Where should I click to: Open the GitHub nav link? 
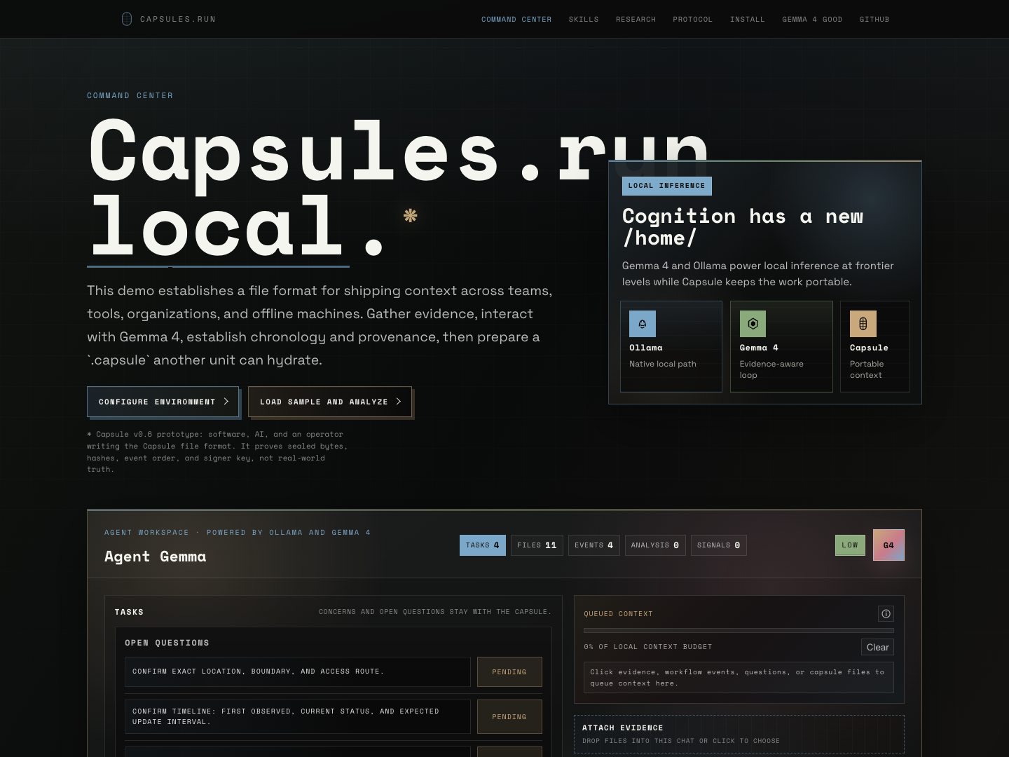(874, 20)
